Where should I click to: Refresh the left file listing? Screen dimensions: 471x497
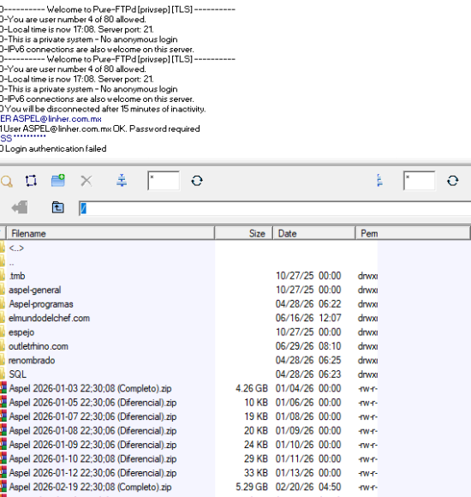(x=197, y=181)
